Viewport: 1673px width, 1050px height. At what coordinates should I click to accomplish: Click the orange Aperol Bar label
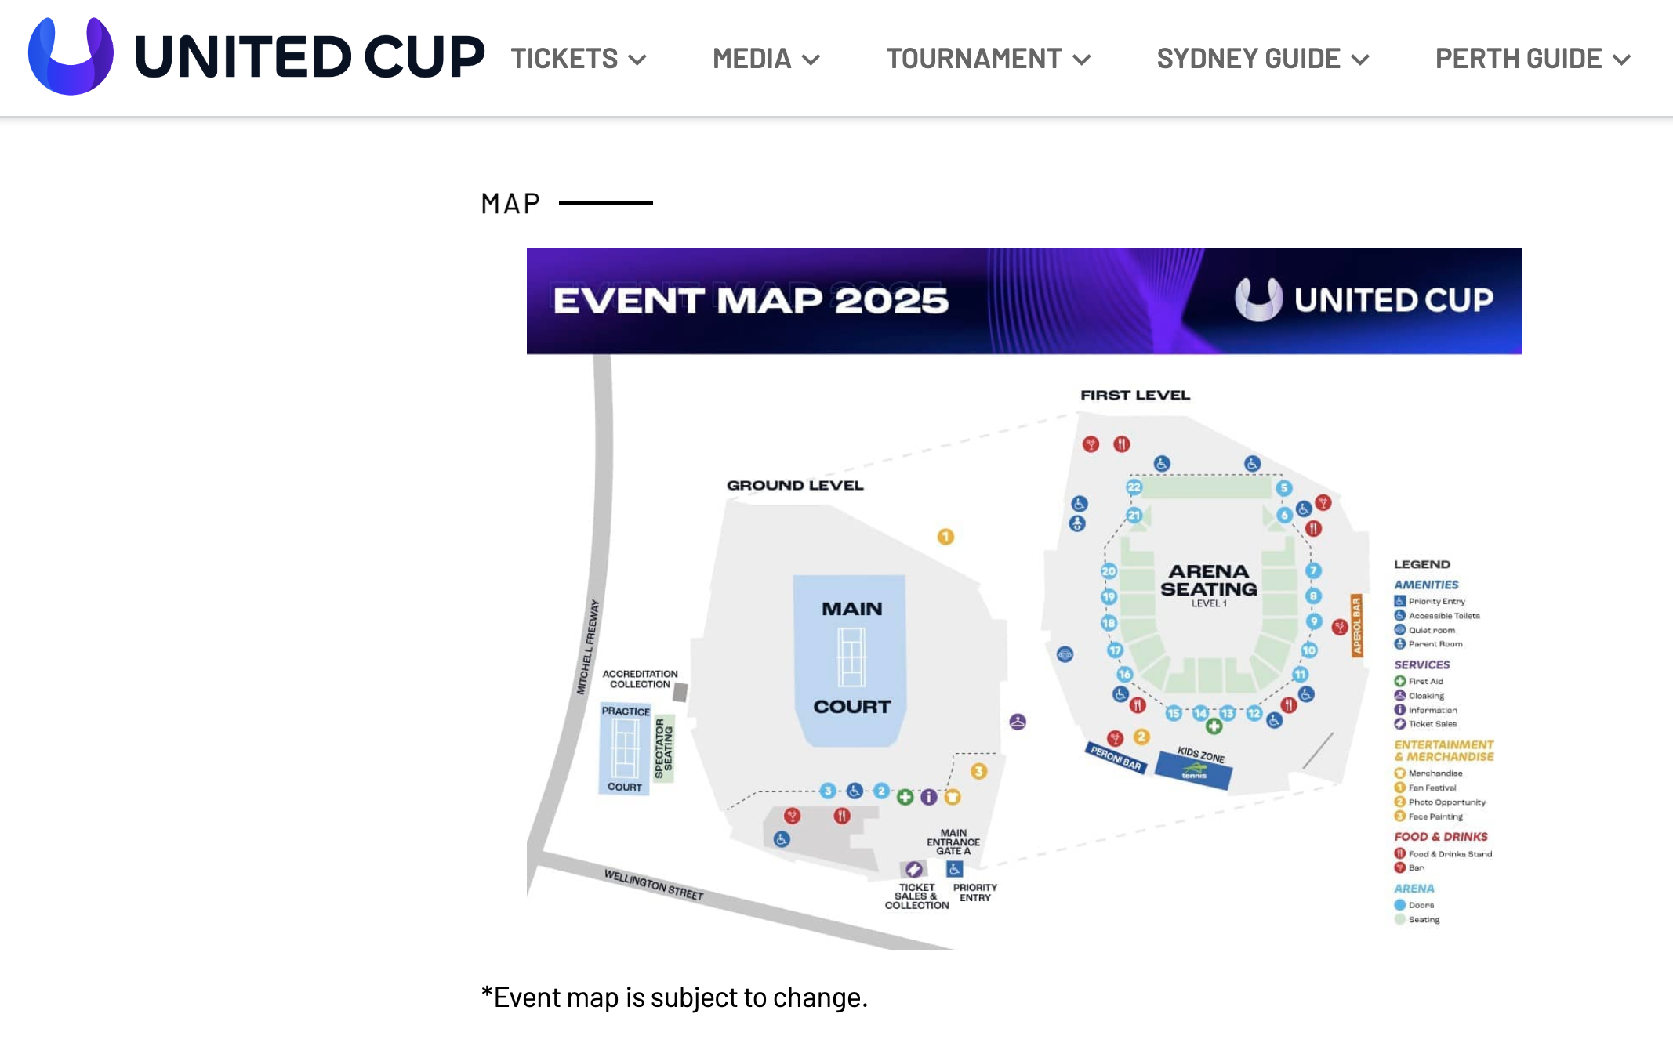[1357, 625]
